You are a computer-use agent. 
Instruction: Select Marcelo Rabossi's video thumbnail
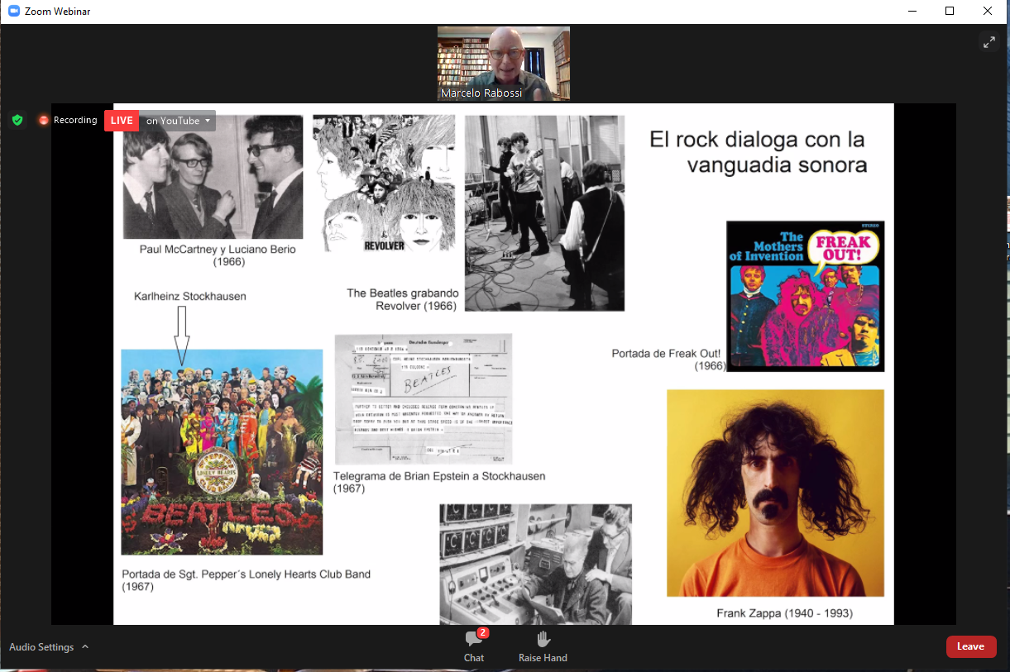tap(503, 63)
